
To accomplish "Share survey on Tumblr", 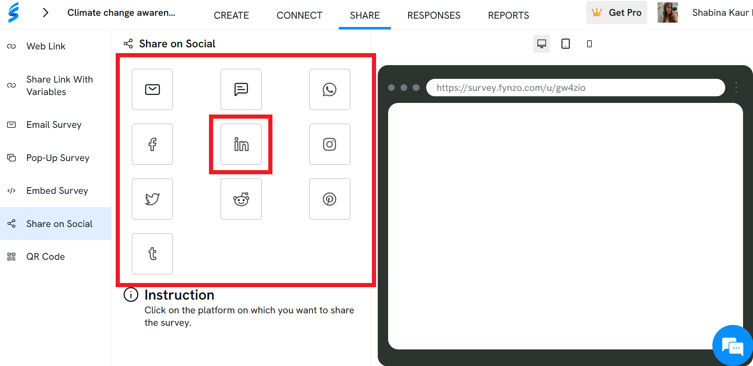I will click(152, 254).
